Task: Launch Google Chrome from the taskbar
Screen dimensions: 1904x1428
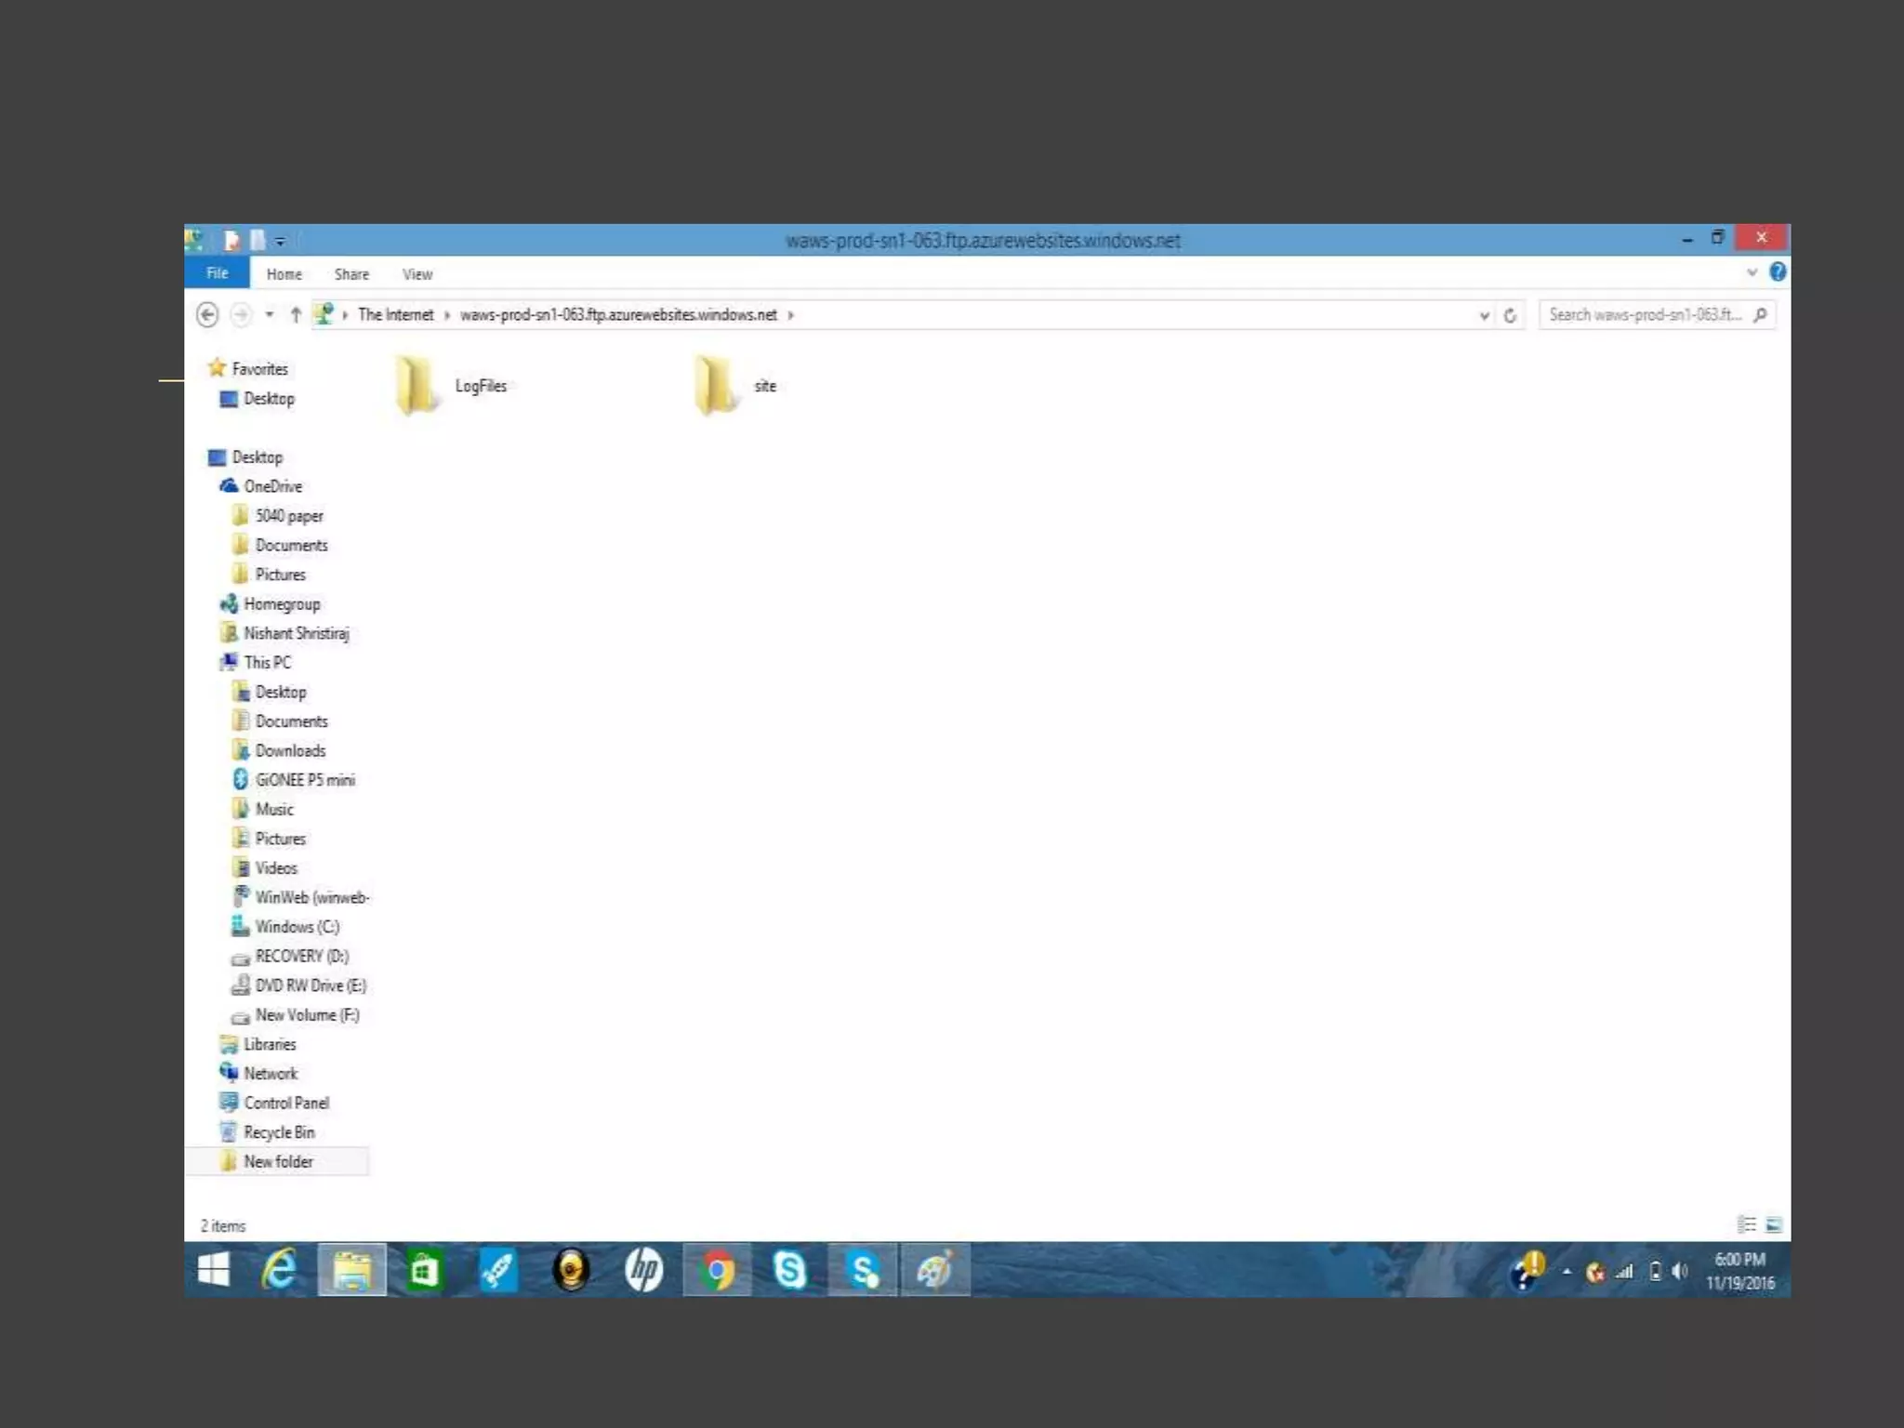Action: pos(717,1270)
